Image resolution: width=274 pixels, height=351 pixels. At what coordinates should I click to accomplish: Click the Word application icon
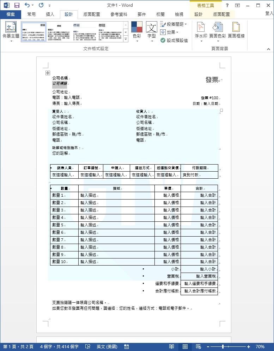pyautogui.click(x=7, y=5)
